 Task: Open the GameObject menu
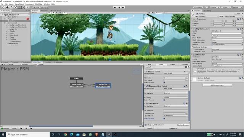click(x=19, y=4)
